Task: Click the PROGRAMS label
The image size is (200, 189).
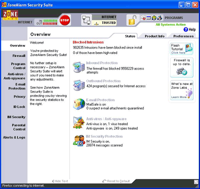Action: click(174, 17)
